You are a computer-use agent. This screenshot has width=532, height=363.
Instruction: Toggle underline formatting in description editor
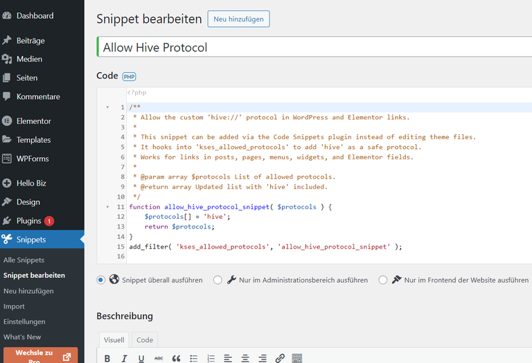[x=141, y=358]
